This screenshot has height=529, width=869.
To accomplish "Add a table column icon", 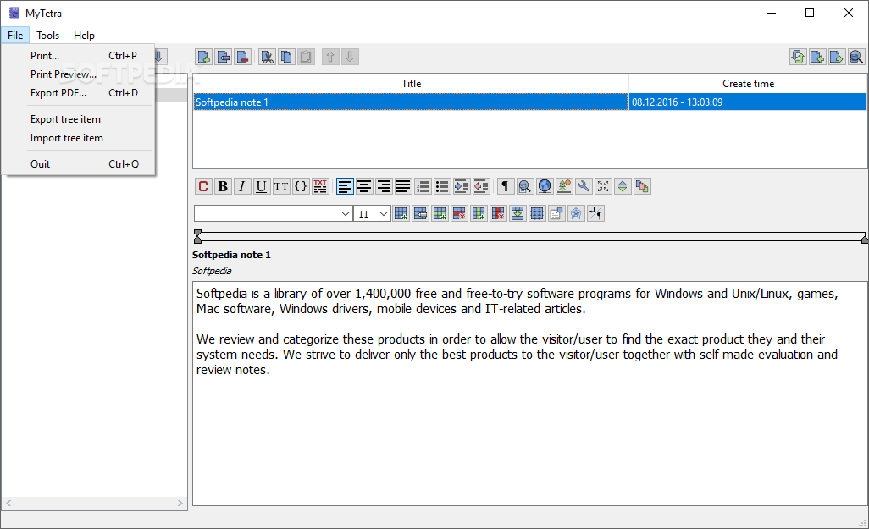I will 479,214.
